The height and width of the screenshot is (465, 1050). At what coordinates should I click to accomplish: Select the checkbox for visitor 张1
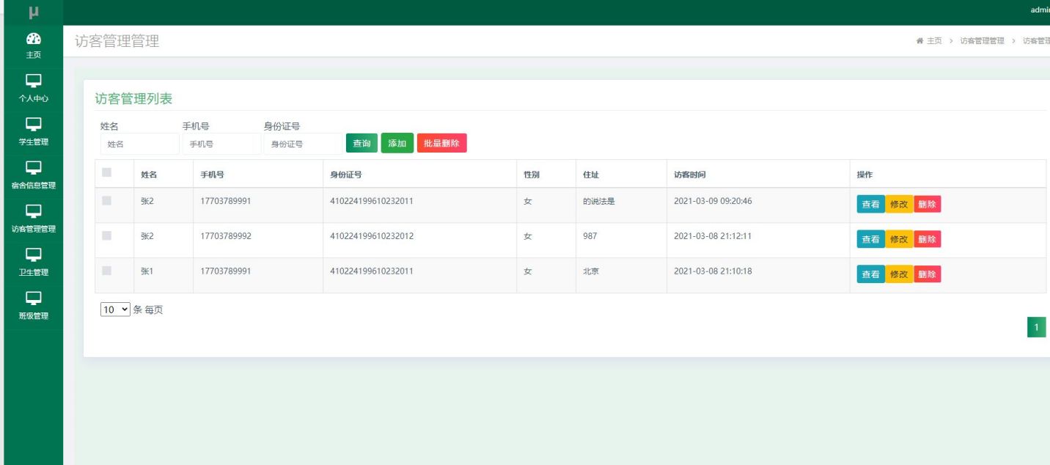[x=107, y=271]
